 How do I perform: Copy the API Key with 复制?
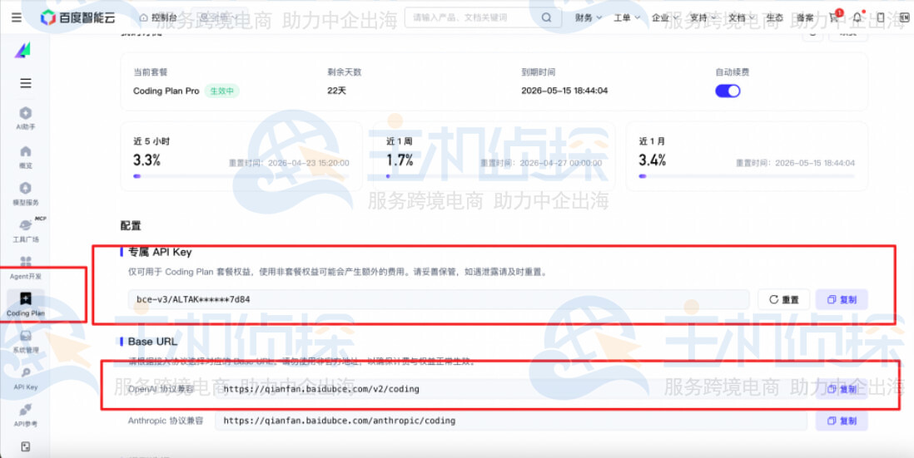point(842,300)
